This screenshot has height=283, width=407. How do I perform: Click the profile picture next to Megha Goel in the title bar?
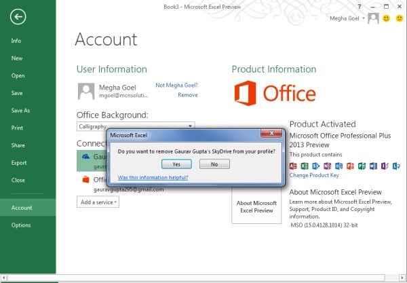(x=373, y=18)
